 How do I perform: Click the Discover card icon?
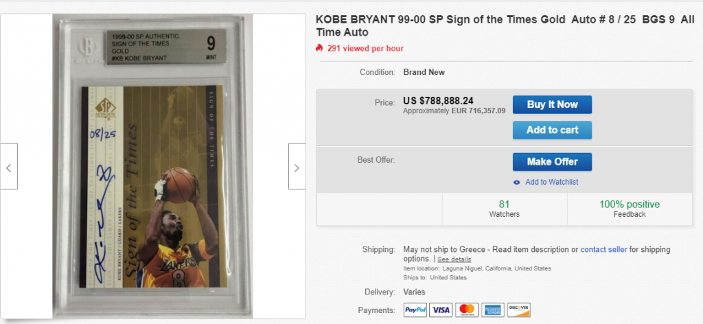tap(518, 310)
